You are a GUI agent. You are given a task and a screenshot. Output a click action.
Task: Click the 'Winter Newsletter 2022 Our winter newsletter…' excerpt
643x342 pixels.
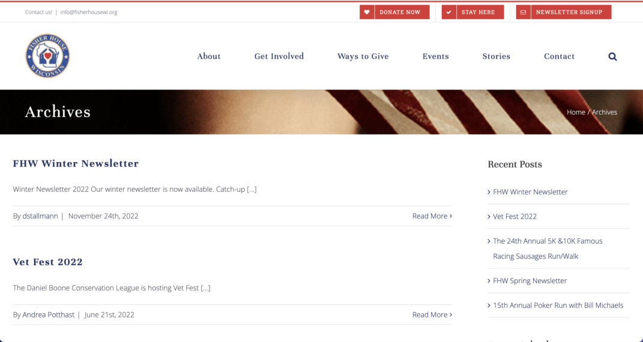click(x=134, y=189)
